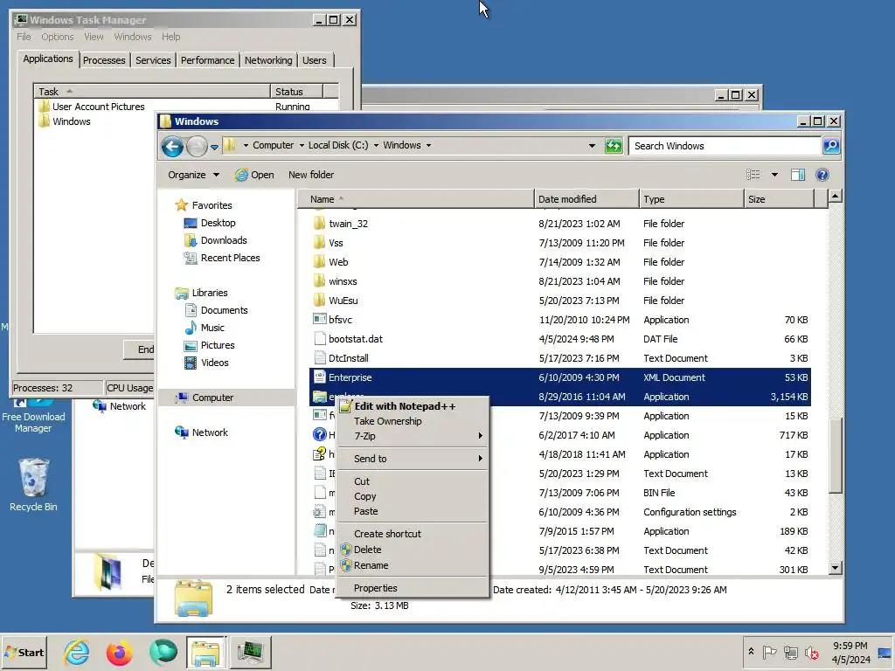
Task: Select Libraries in the navigation pane
Action: [x=210, y=293]
